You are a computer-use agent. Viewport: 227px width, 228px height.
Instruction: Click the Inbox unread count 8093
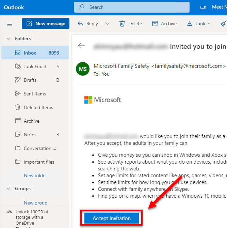pos(54,53)
